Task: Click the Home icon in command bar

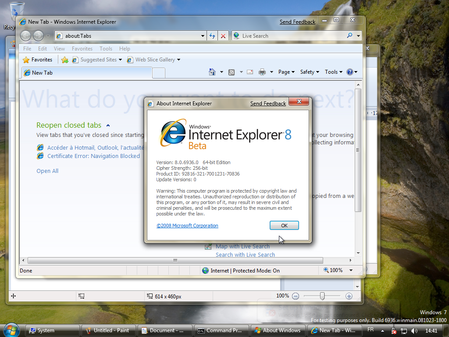Action: [212, 72]
